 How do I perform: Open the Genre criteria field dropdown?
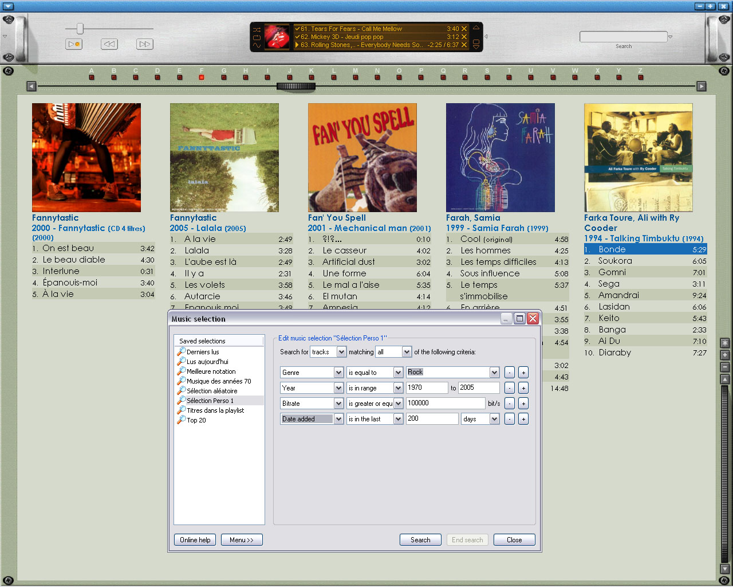pos(338,373)
